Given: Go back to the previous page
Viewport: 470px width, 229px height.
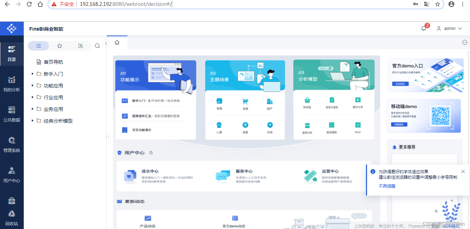Looking at the screenshot, I should (x=7, y=4).
